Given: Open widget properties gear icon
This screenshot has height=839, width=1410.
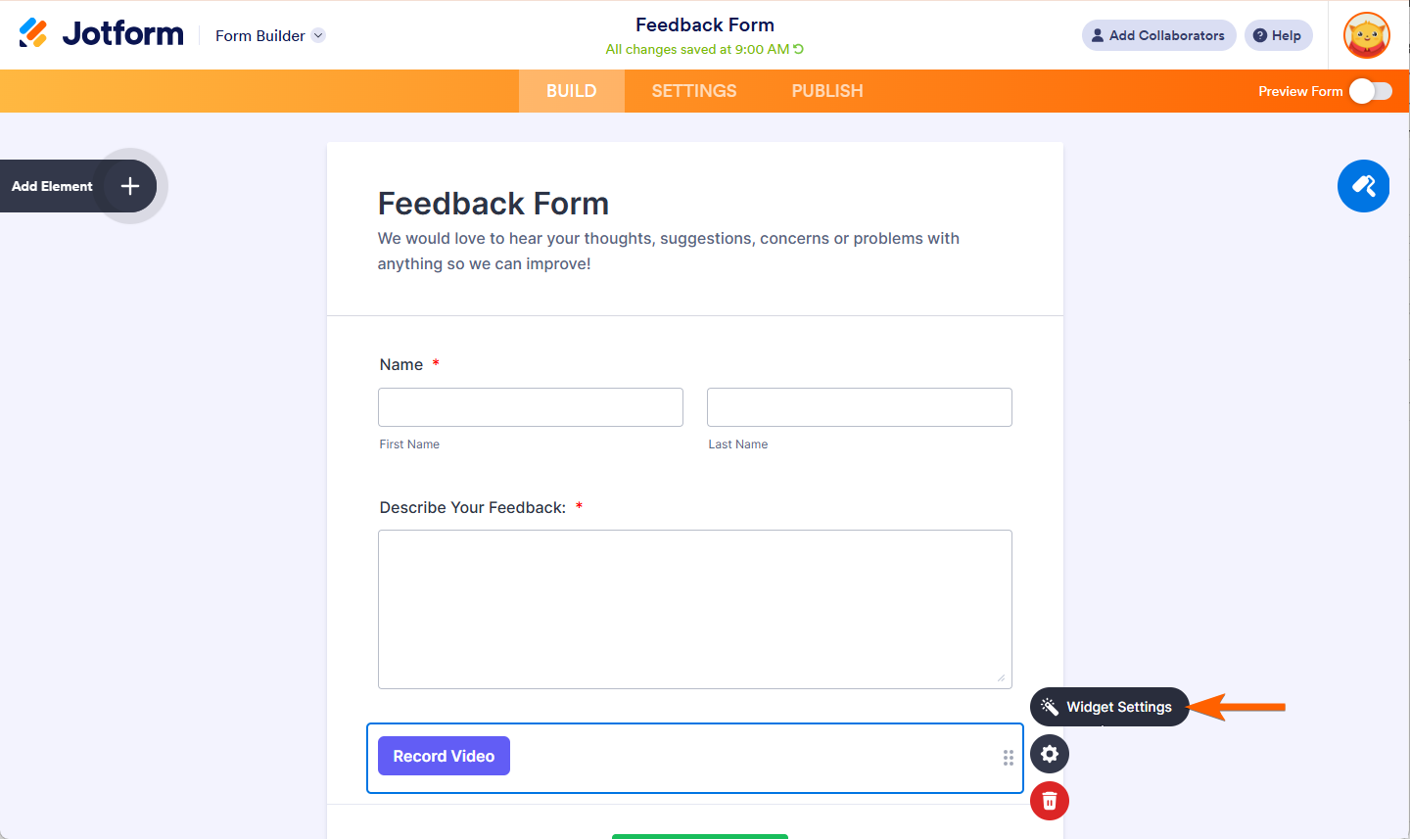Looking at the screenshot, I should pyautogui.click(x=1050, y=754).
